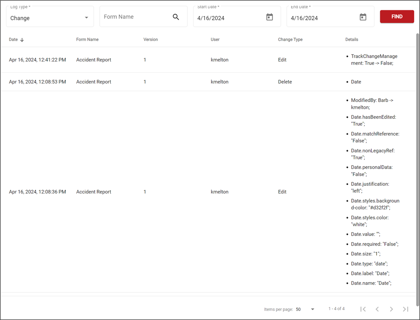
Task: Click the ModifiedBy: Barb -> kmelton detail
Action: (x=372, y=104)
